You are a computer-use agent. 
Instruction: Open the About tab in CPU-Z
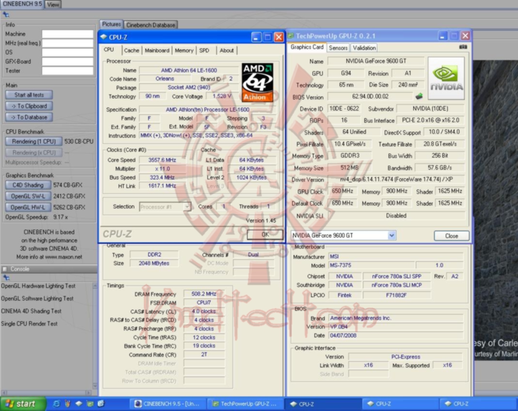coord(227,50)
